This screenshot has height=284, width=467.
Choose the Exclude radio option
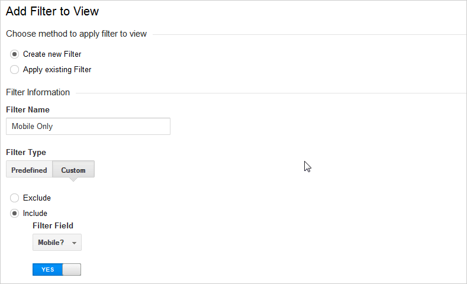14,198
